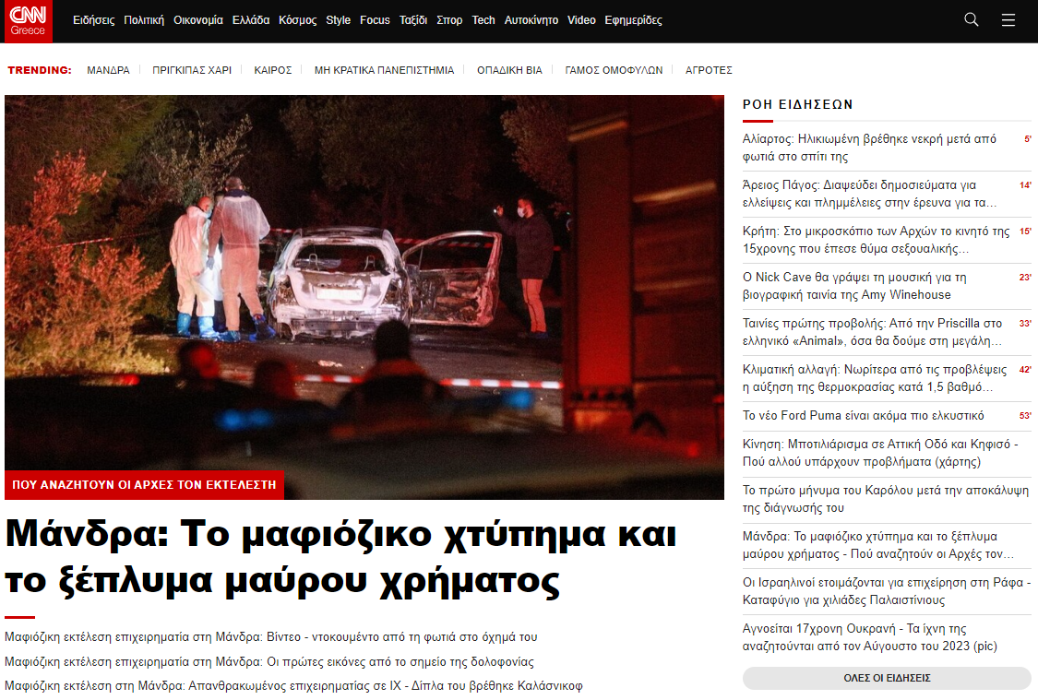Click the ΟΛΕΣ ΟΙ ΕΙΔΗΣΕΙΣ button
This screenshot has width=1038, height=700.
click(887, 678)
